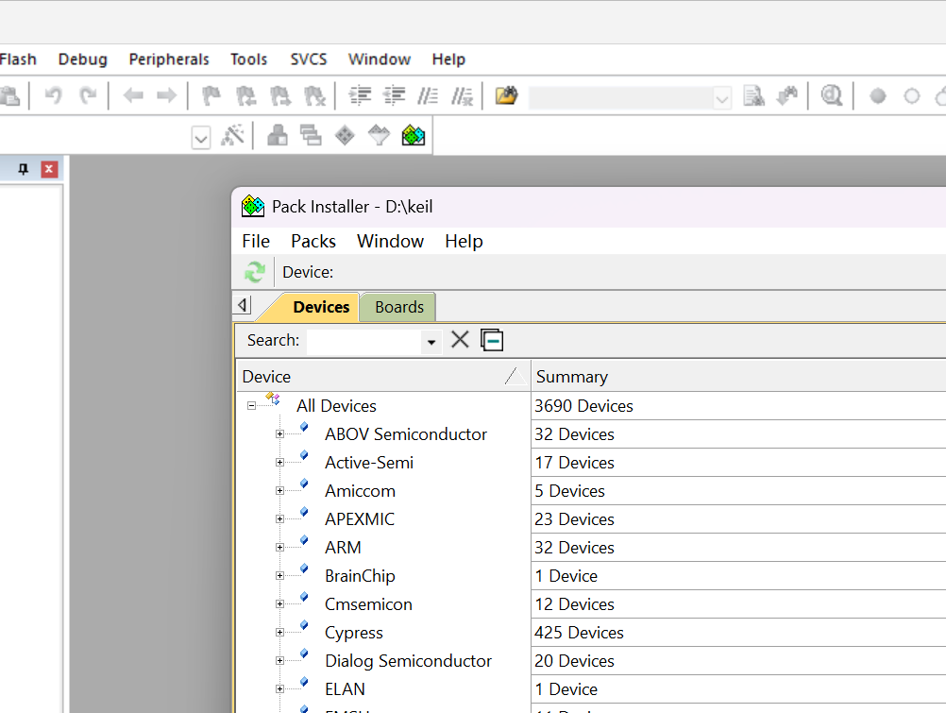The height and width of the screenshot is (713, 946).
Task: Expand the ELAN node
Action: coord(280,689)
